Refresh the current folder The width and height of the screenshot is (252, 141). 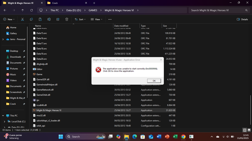click(x=31, y=10)
